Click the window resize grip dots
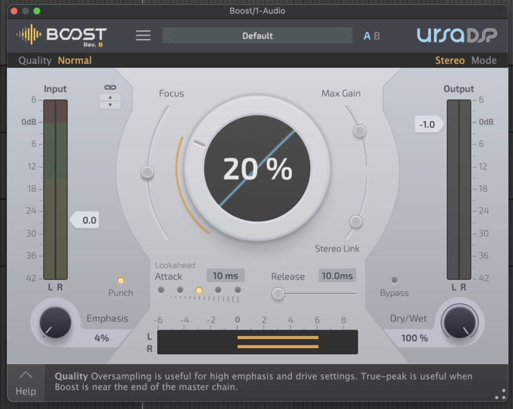513x409 pixels. point(500,394)
